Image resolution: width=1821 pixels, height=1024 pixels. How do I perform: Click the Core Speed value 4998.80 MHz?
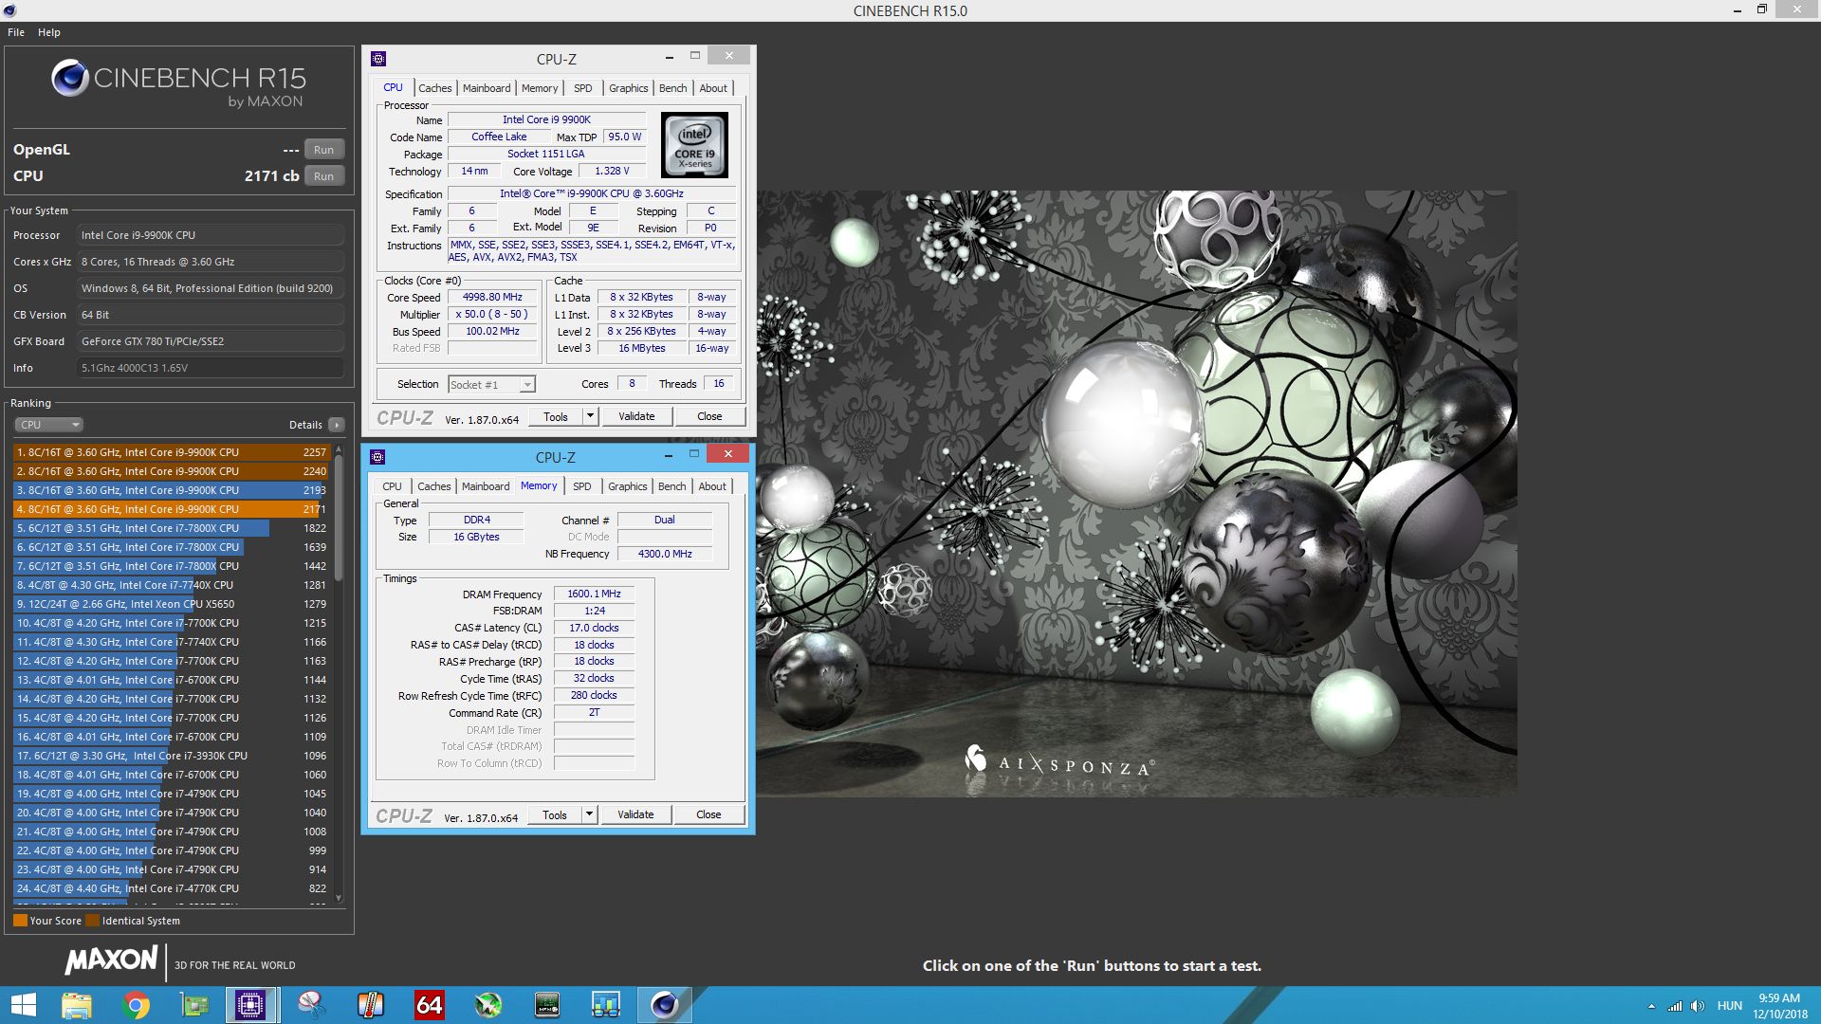click(492, 298)
